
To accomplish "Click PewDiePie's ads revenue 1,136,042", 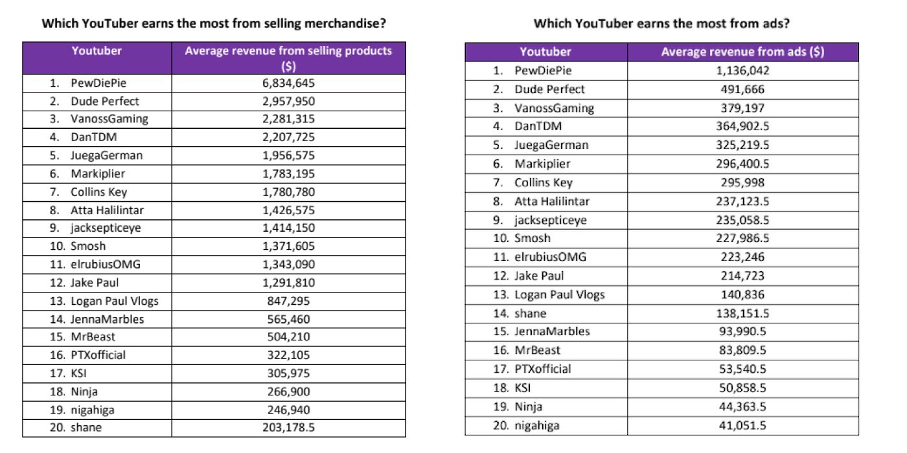I will [742, 71].
